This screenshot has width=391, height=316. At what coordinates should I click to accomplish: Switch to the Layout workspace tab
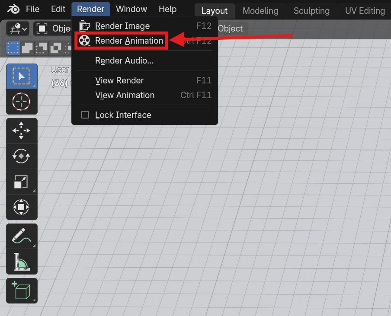(215, 11)
